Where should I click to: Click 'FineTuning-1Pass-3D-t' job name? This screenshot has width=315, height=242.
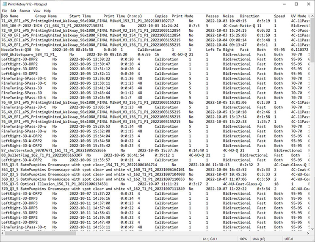click(x=24, y=227)
